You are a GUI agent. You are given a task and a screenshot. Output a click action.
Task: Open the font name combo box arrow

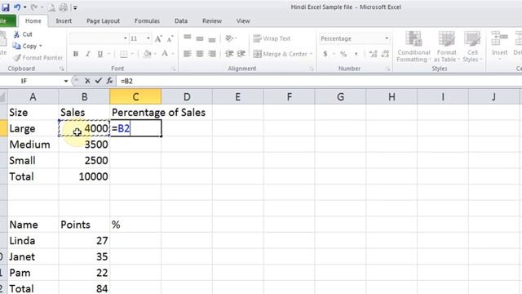tap(125, 38)
